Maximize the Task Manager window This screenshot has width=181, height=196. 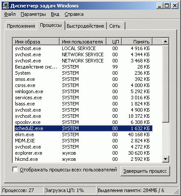coord(167,6)
